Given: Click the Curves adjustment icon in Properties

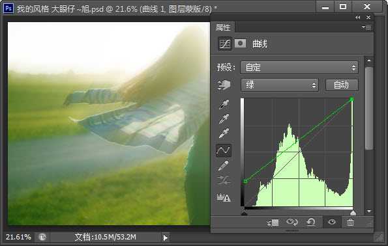Looking at the screenshot, I should tap(225, 44).
